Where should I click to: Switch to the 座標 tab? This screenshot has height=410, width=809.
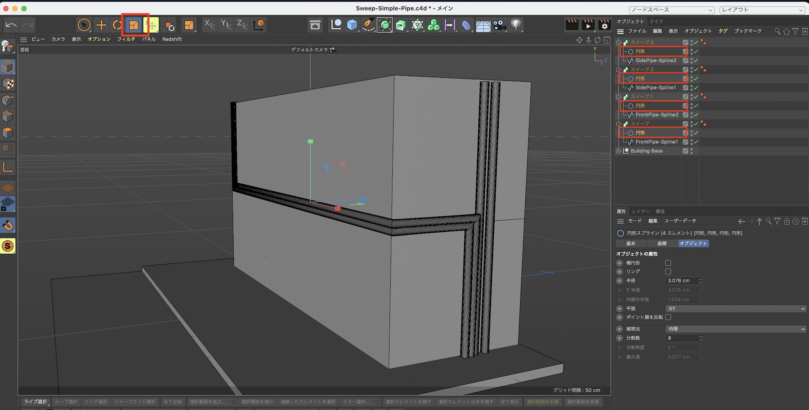(x=662, y=243)
